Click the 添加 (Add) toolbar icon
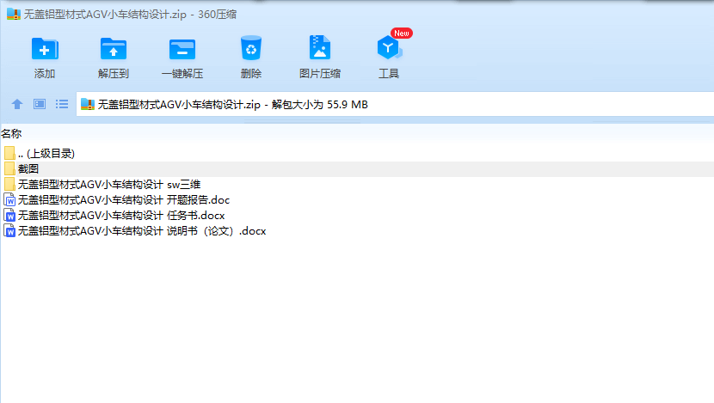The image size is (714, 403). [45, 49]
